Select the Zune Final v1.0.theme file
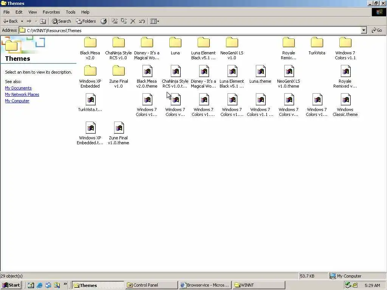This screenshot has width=387, height=290. (118, 133)
